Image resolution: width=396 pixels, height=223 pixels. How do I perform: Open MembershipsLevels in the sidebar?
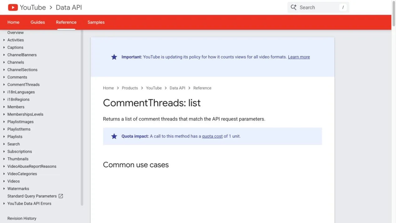25,114
